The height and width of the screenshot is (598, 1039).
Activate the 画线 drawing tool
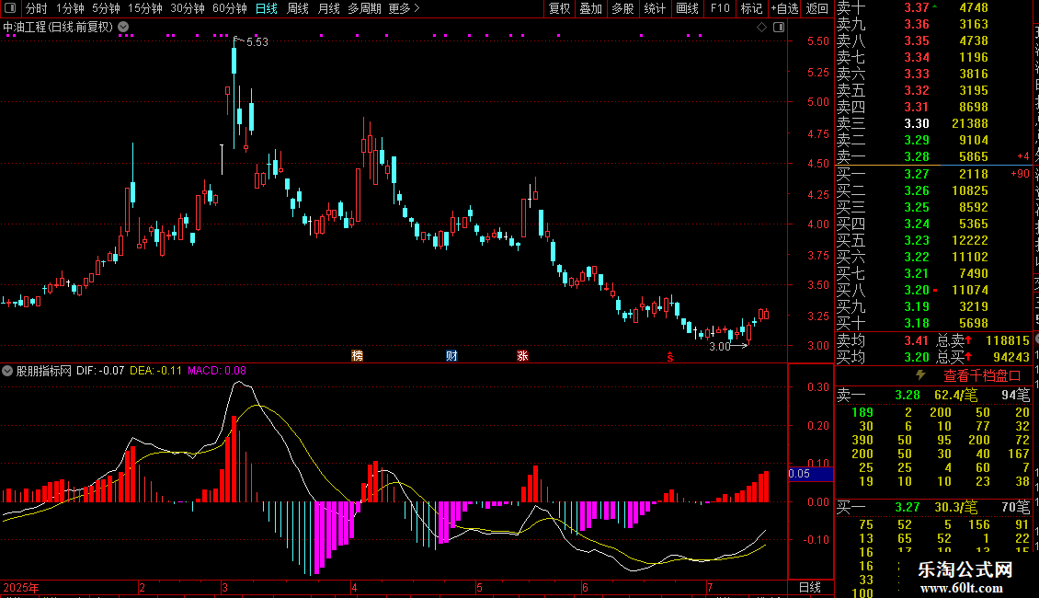tap(687, 8)
